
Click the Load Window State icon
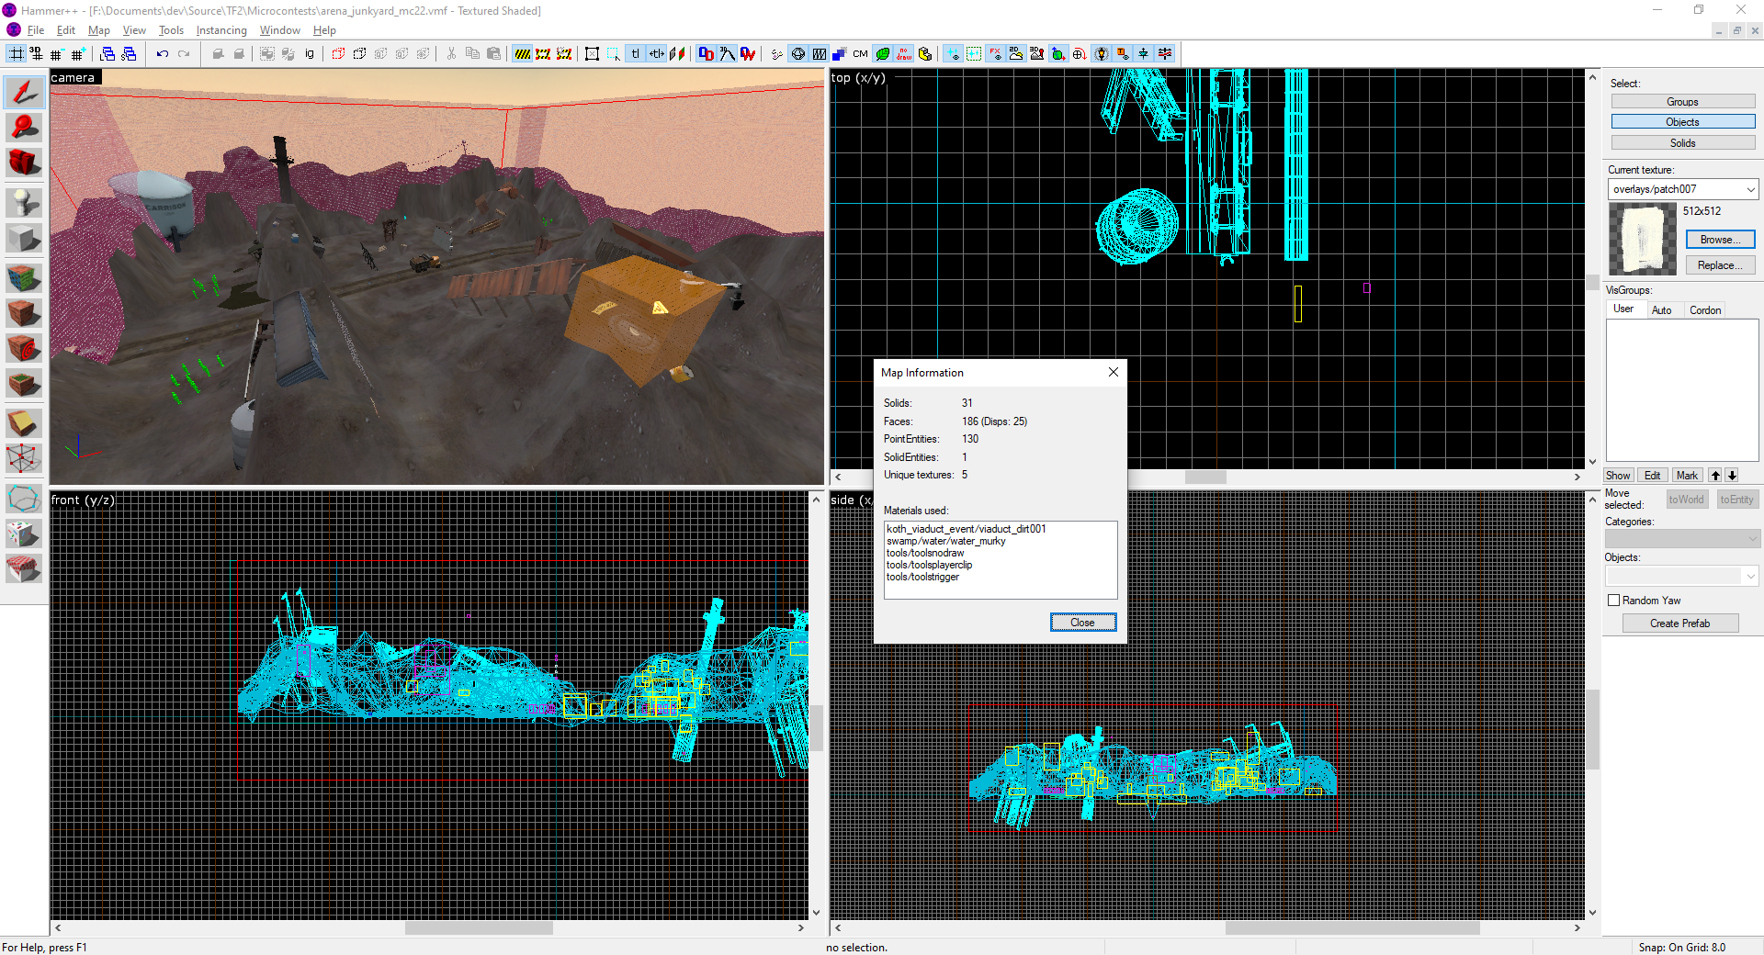tap(107, 54)
